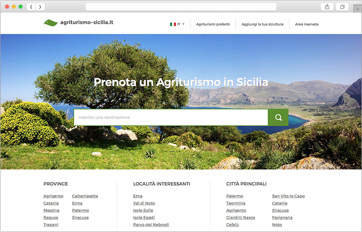The image size is (362, 232).
Task: Click the browser back arrow
Action: coord(31,7)
